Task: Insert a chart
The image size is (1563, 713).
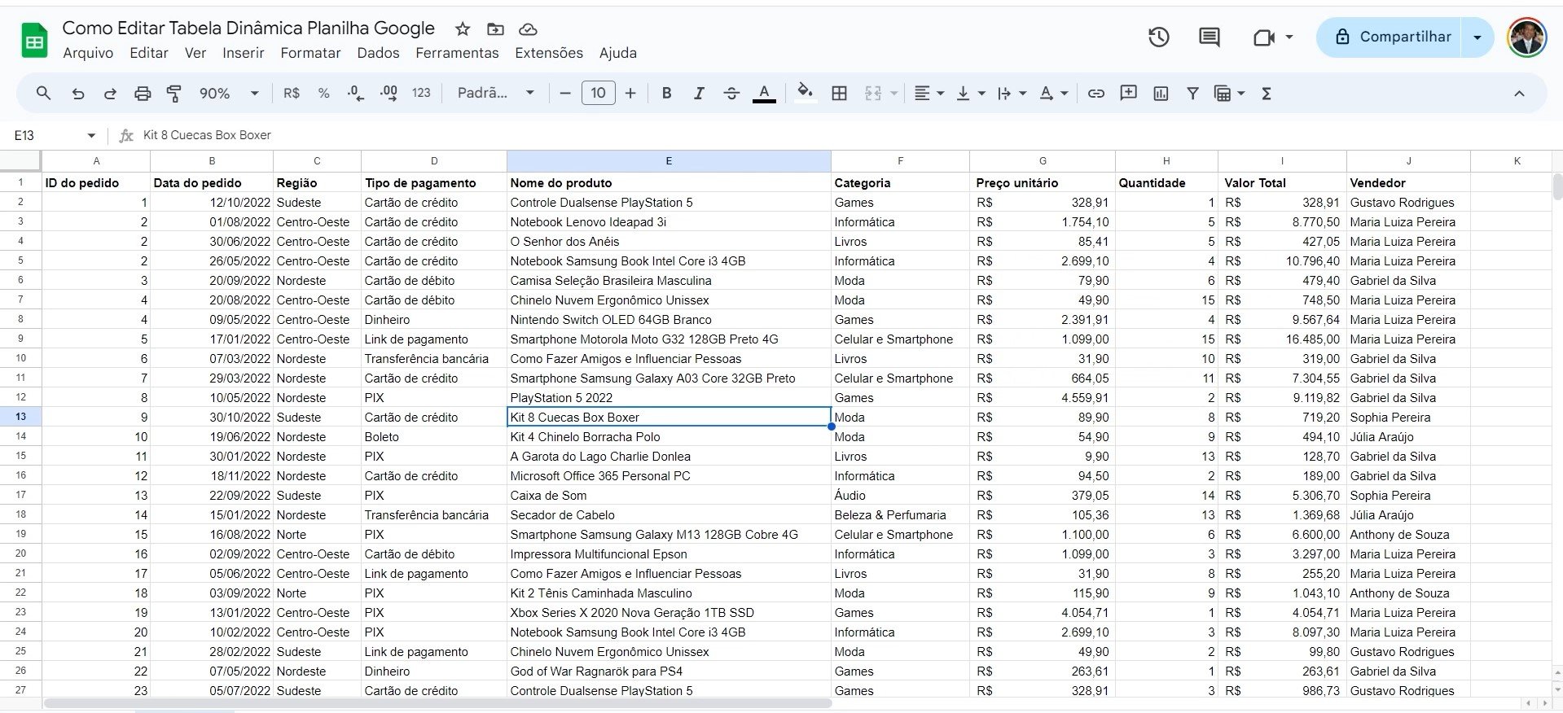Action: click(x=1161, y=94)
